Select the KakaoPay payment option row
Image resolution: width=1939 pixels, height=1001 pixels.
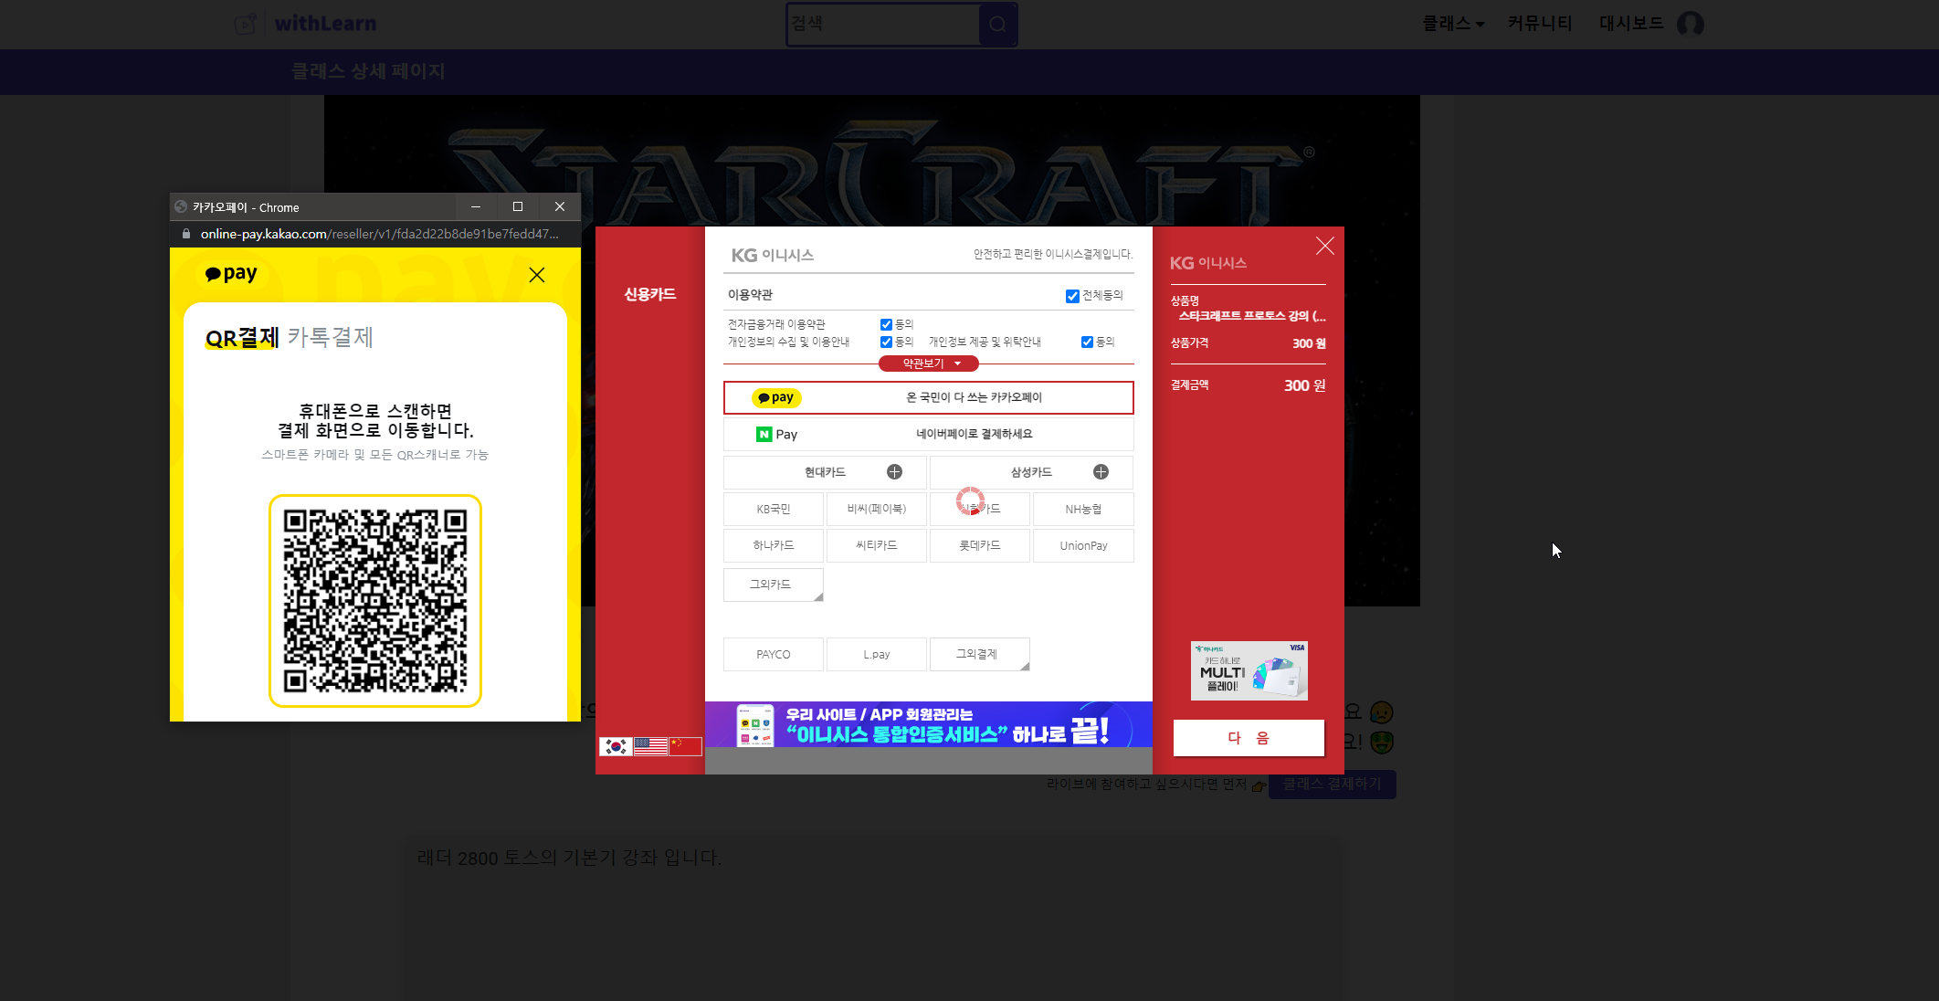coord(928,397)
